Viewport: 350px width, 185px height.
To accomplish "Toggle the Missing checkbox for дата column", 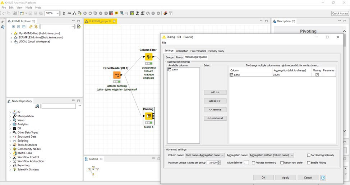I will pos(317,75).
